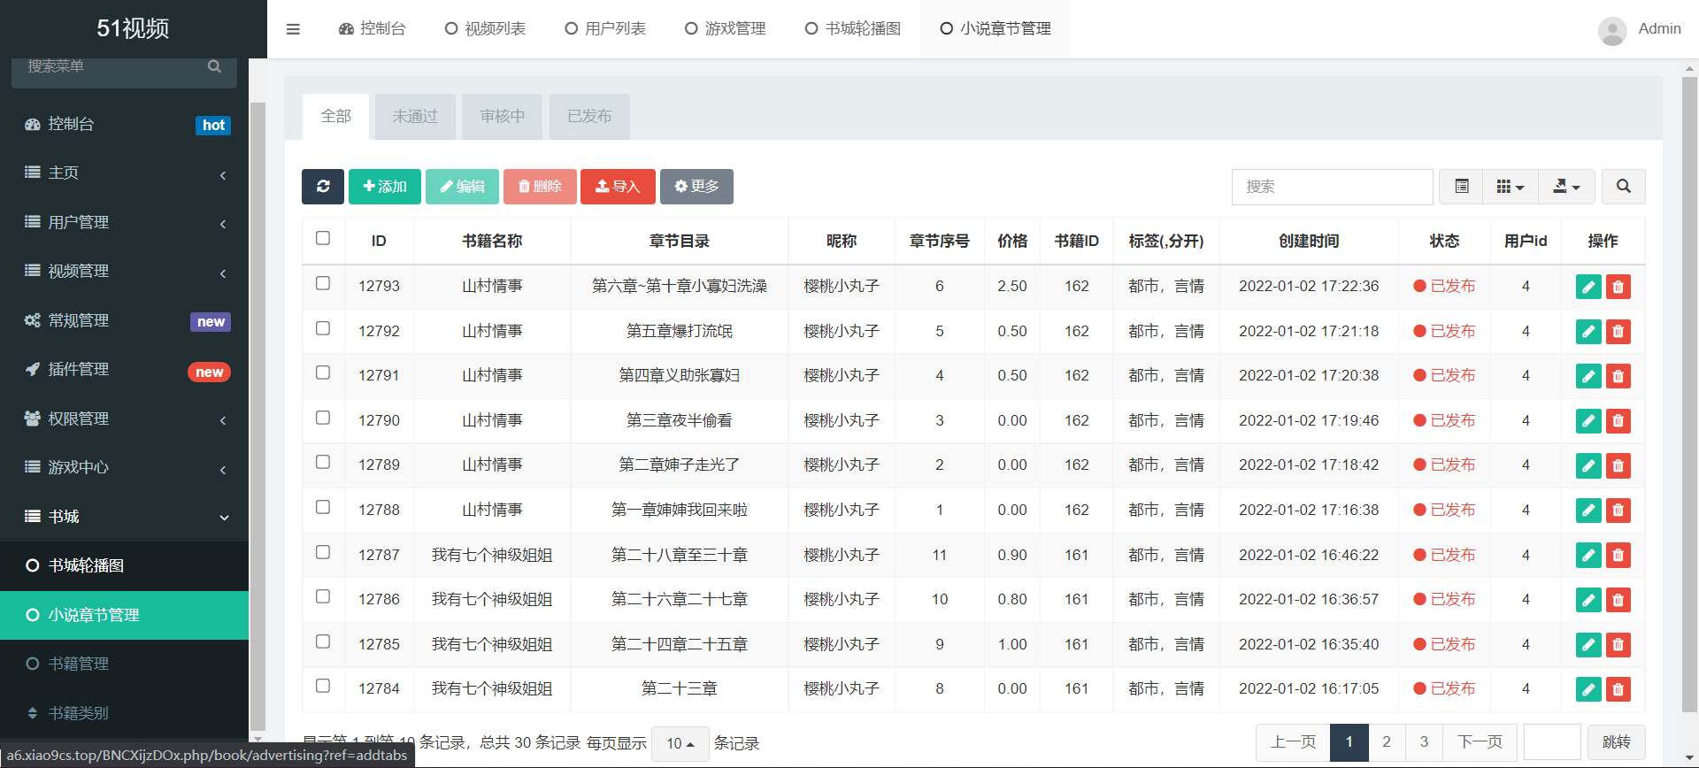Check the box for row 12787
The image size is (1699, 768).
[323, 552]
